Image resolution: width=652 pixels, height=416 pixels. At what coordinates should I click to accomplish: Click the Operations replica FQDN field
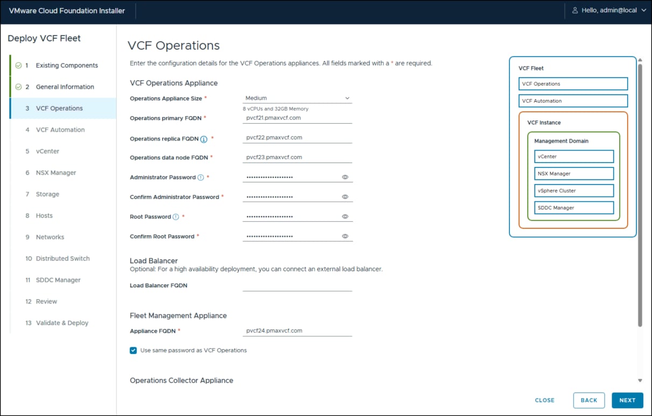(297, 138)
